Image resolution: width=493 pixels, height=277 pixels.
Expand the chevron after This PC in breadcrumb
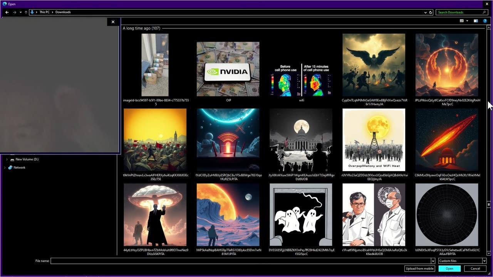click(52, 12)
